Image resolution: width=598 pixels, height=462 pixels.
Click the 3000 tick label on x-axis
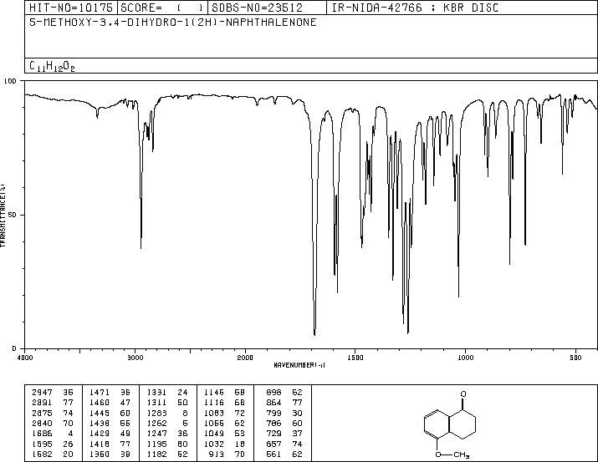coord(135,358)
